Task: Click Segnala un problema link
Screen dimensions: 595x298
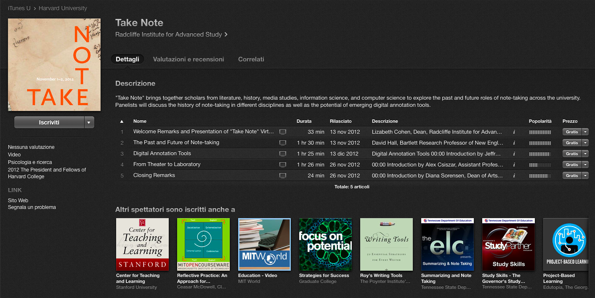Action: pyautogui.click(x=32, y=207)
